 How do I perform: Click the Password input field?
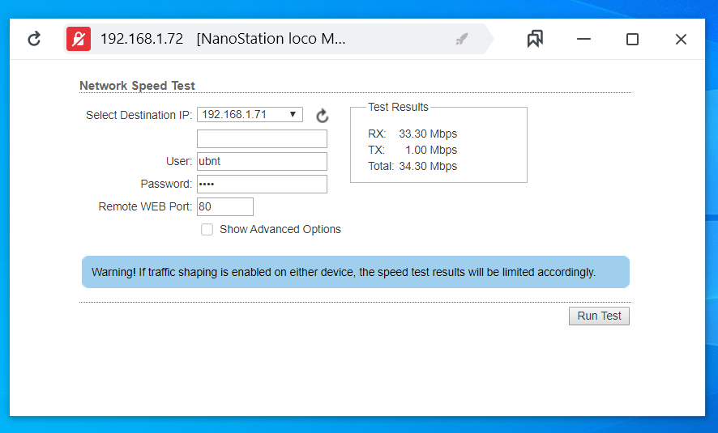(x=262, y=184)
